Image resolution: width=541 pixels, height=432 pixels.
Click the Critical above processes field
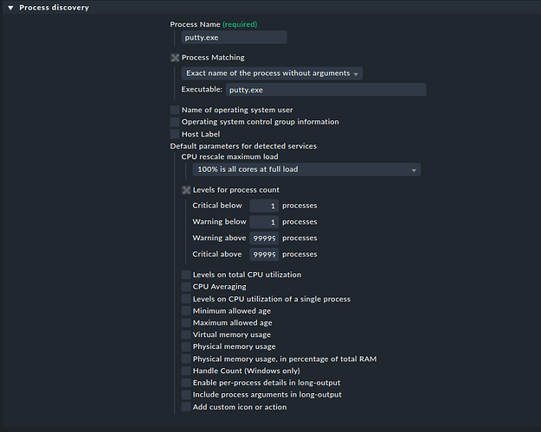pyautogui.click(x=263, y=255)
